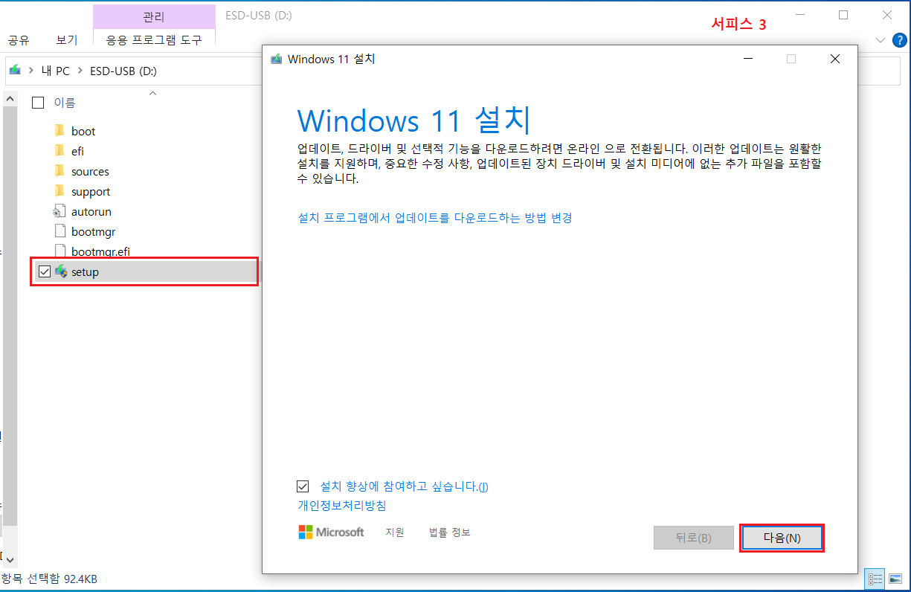Image resolution: width=911 pixels, height=592 pixels.
Task: Click the setup application icon
Action: 61,271
